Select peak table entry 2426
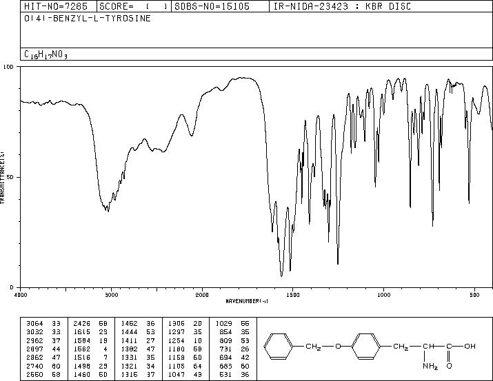This screenshot has width=493, height=381. pyautogui.click(x=82, y=323)
